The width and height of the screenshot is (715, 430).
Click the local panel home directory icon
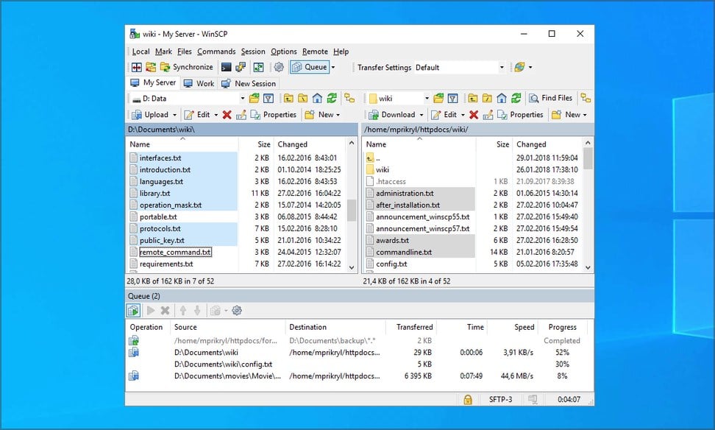317,98
